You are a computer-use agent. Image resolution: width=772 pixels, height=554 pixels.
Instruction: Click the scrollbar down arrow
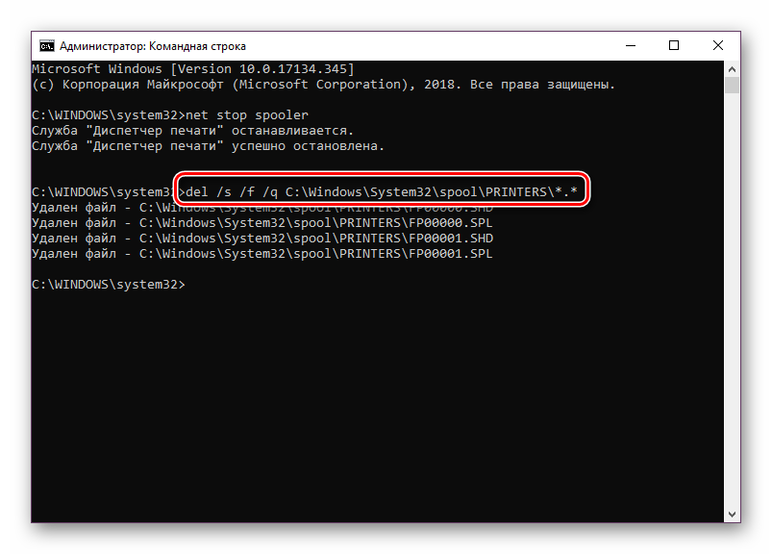733,515
